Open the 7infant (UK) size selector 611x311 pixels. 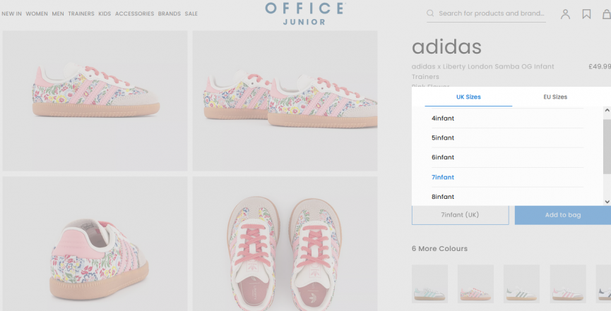pyautogui.click(x=460, y=215)
